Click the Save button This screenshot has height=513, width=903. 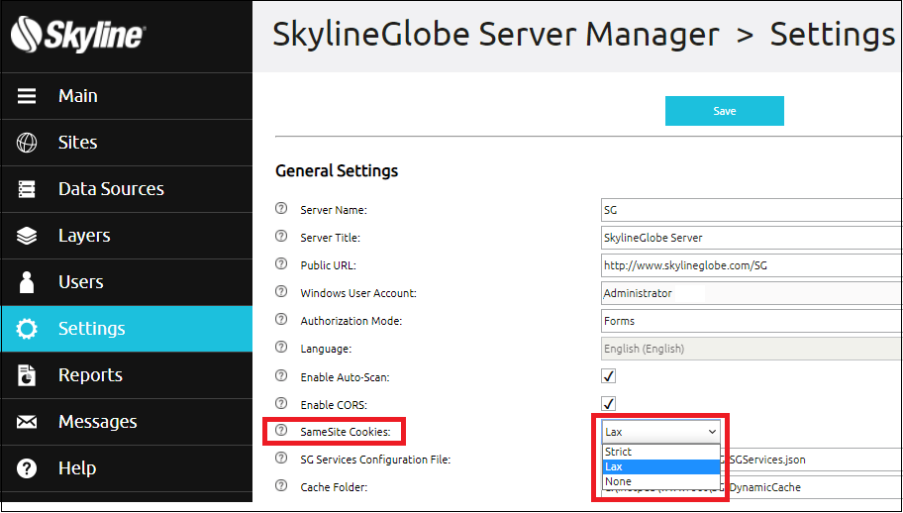[725, 111]
